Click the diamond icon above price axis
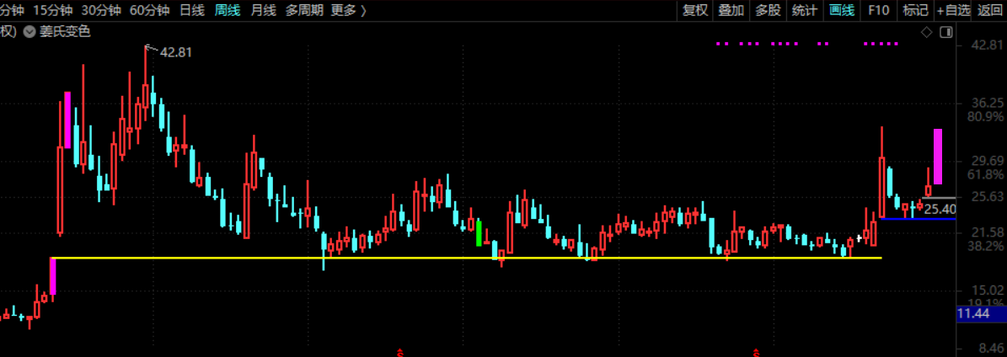Image resolution: width=1007 pixels, height=357 pixels. tap(927, 32)
